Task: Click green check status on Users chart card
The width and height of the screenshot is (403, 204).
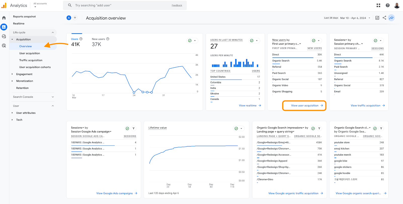Action: click(190, 41)
